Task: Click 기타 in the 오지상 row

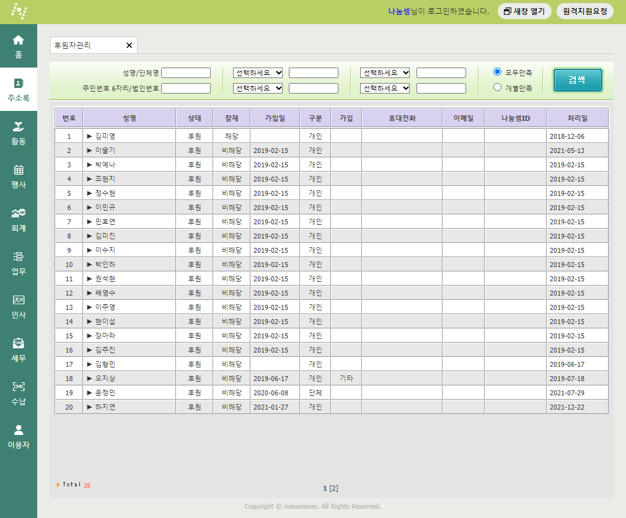Action: tap(346, 379)
